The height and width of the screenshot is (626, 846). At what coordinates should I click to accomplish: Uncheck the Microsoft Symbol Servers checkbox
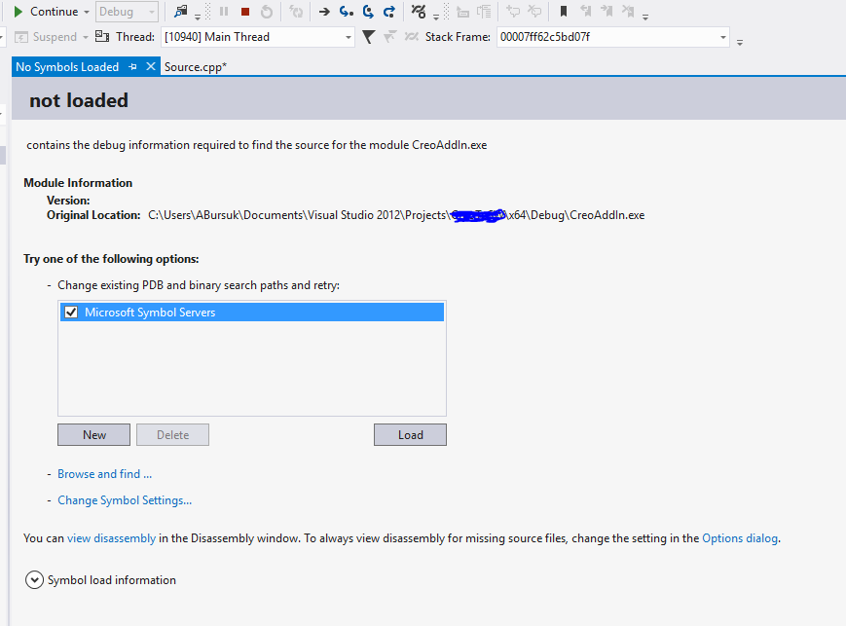click(x=71, y=312)
